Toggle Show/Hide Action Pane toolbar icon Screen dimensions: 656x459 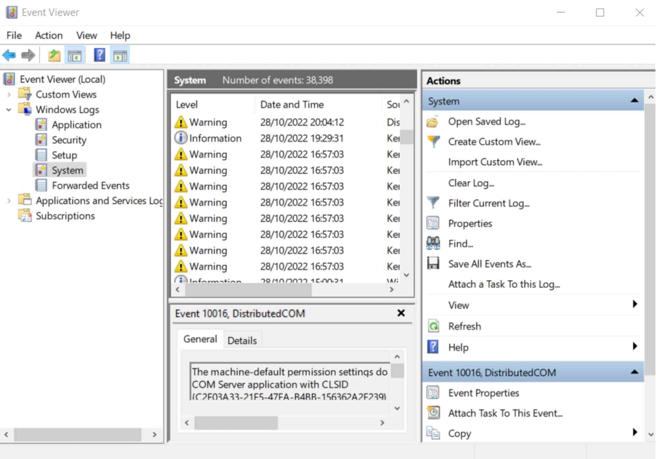[x=120, y=55]
